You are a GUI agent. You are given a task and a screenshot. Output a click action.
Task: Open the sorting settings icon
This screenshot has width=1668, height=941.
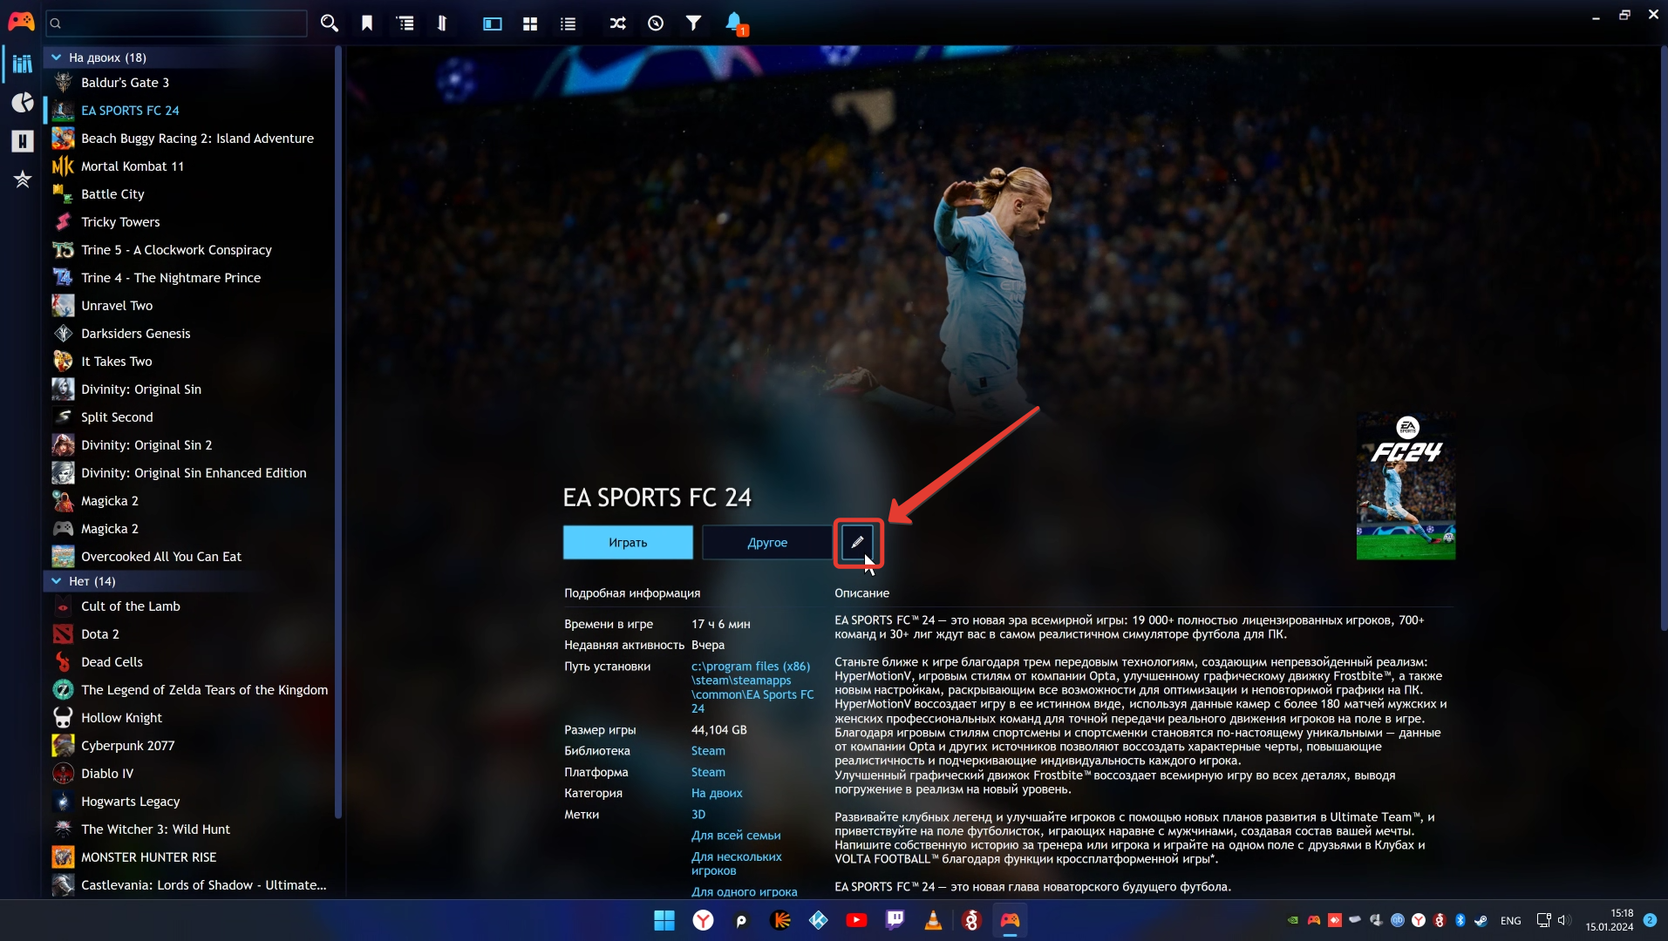[x=442, y=24]
